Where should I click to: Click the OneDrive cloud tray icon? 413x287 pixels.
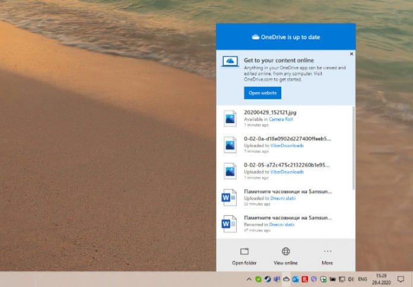pos(286,279)
